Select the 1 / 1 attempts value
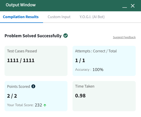The width and height of the screenshot is (141, 117). tap(80, 60)
